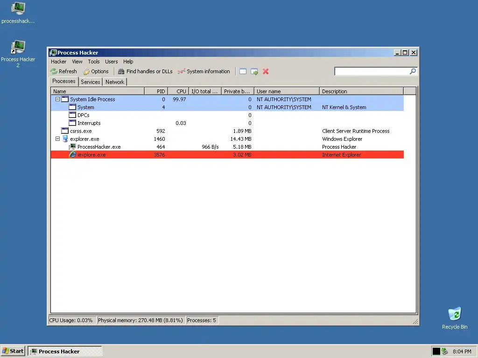Click the DPCs row icon

[x=72, y=115]
